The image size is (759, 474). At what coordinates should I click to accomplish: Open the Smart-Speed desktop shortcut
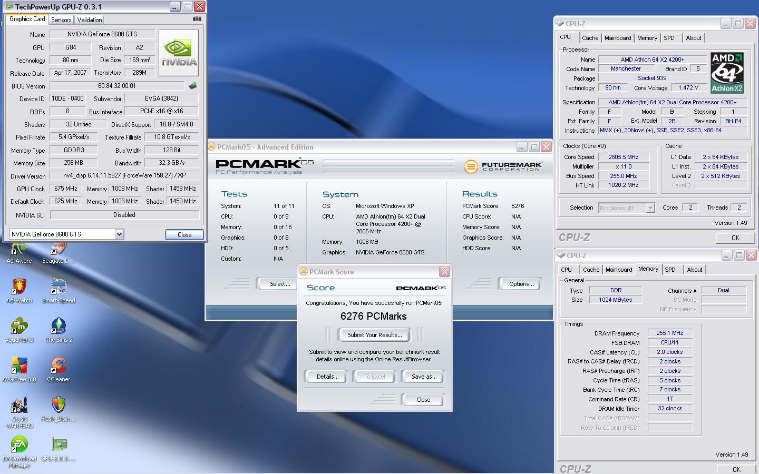click(x=59, y=291)
